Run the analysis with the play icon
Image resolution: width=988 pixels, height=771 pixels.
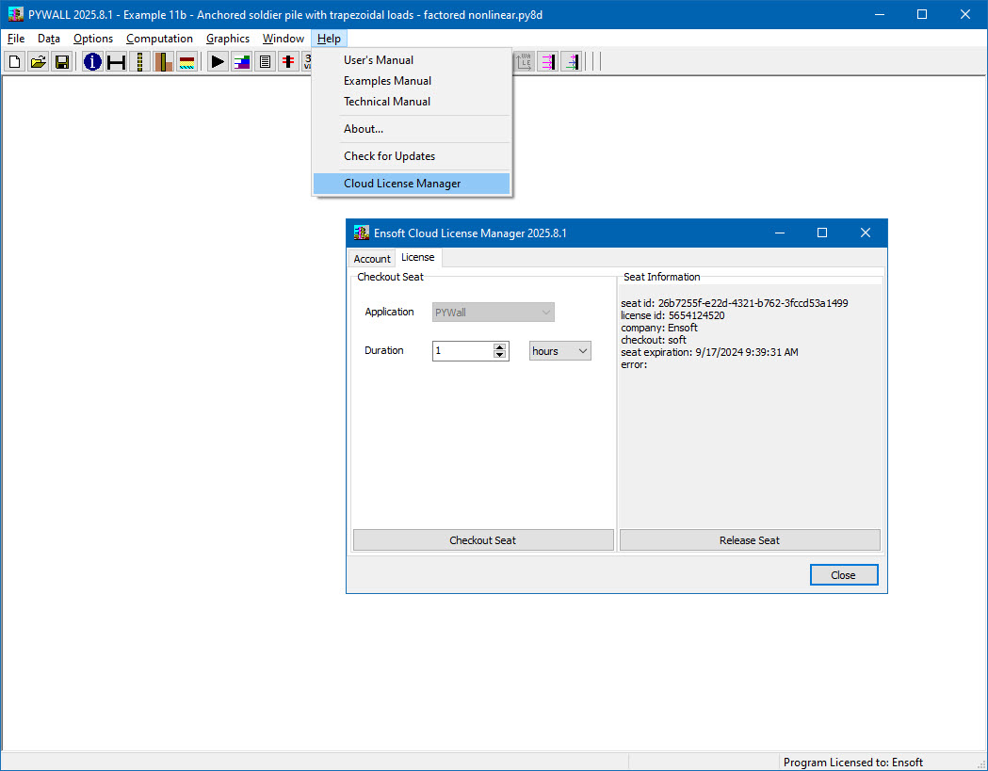217,61
